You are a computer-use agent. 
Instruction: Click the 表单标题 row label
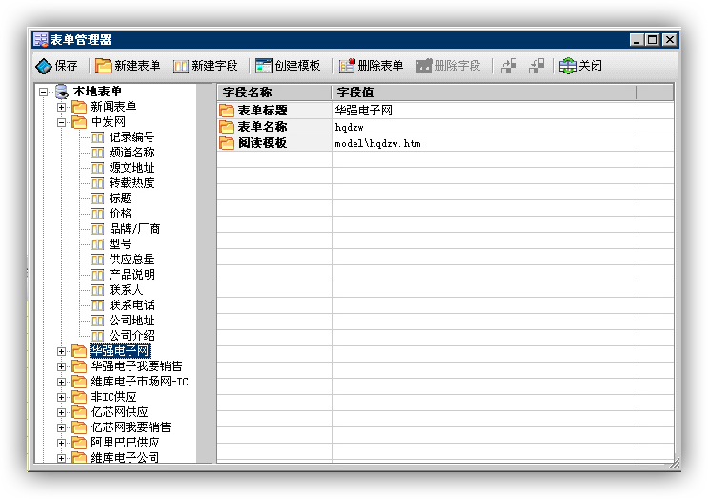[262, 111]
